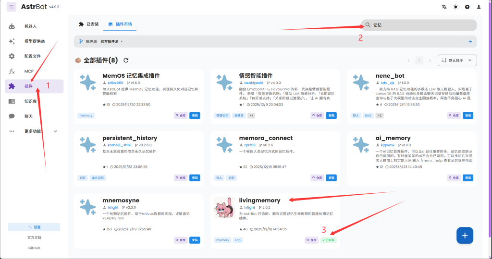Click the plugin search field containing 记忆

pos(418,24)
